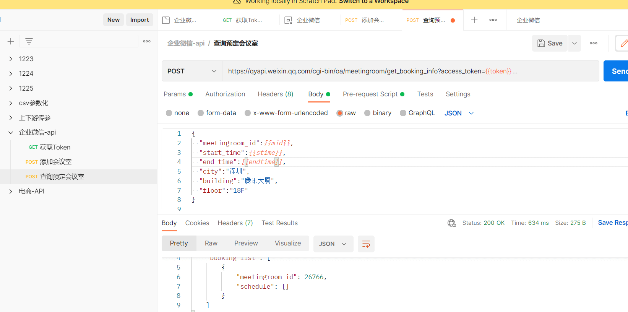Click the 企业微信-api breadcrumb
This screenshot has height=312, width=628.
pos(186,44)
